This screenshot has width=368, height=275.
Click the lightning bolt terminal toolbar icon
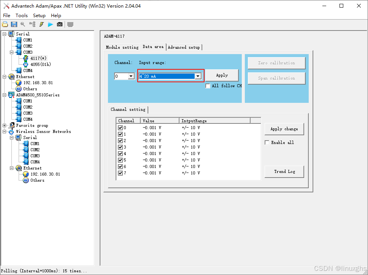[41, 24]
